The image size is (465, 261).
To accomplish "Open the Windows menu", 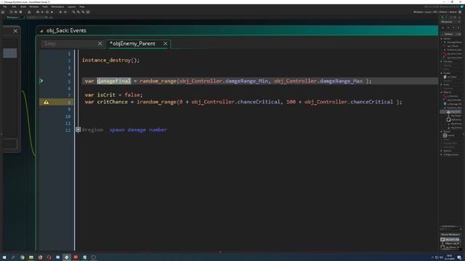I will [x=34, y=7].
